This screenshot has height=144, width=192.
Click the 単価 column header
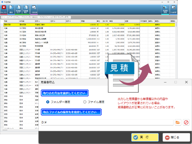(117, 21)
